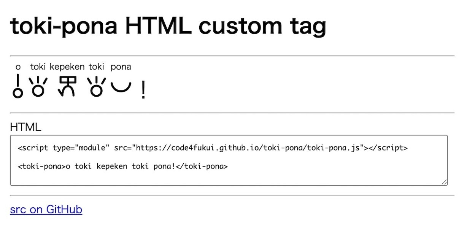Click the second 'toki' glyph before 'pona'
The width and height of the screenshot is (464, 232).
tap(96, 87)
